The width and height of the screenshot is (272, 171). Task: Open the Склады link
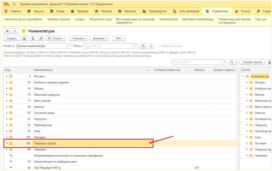tap(79, 19)
